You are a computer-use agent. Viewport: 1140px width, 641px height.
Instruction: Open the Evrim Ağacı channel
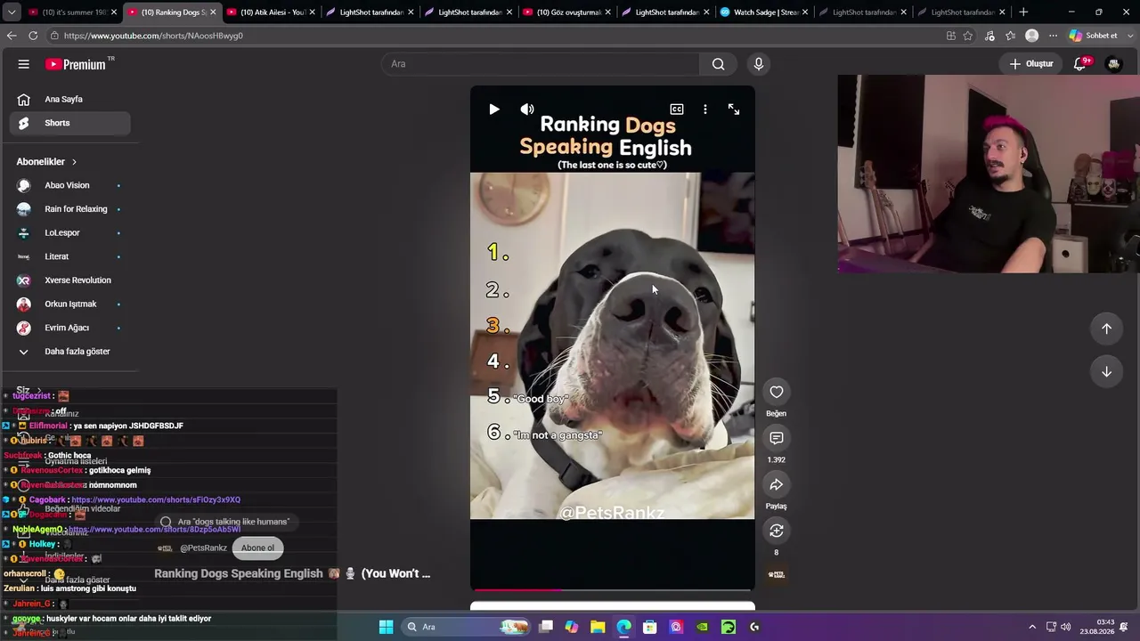(69, 328)
